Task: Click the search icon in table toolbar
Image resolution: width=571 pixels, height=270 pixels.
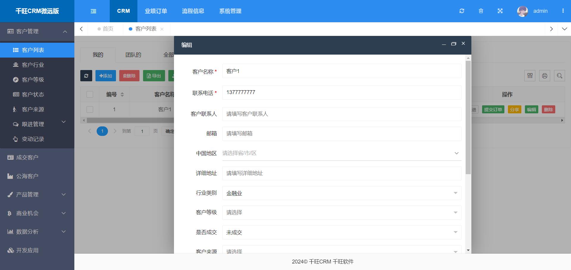Action: coord(559,76)
